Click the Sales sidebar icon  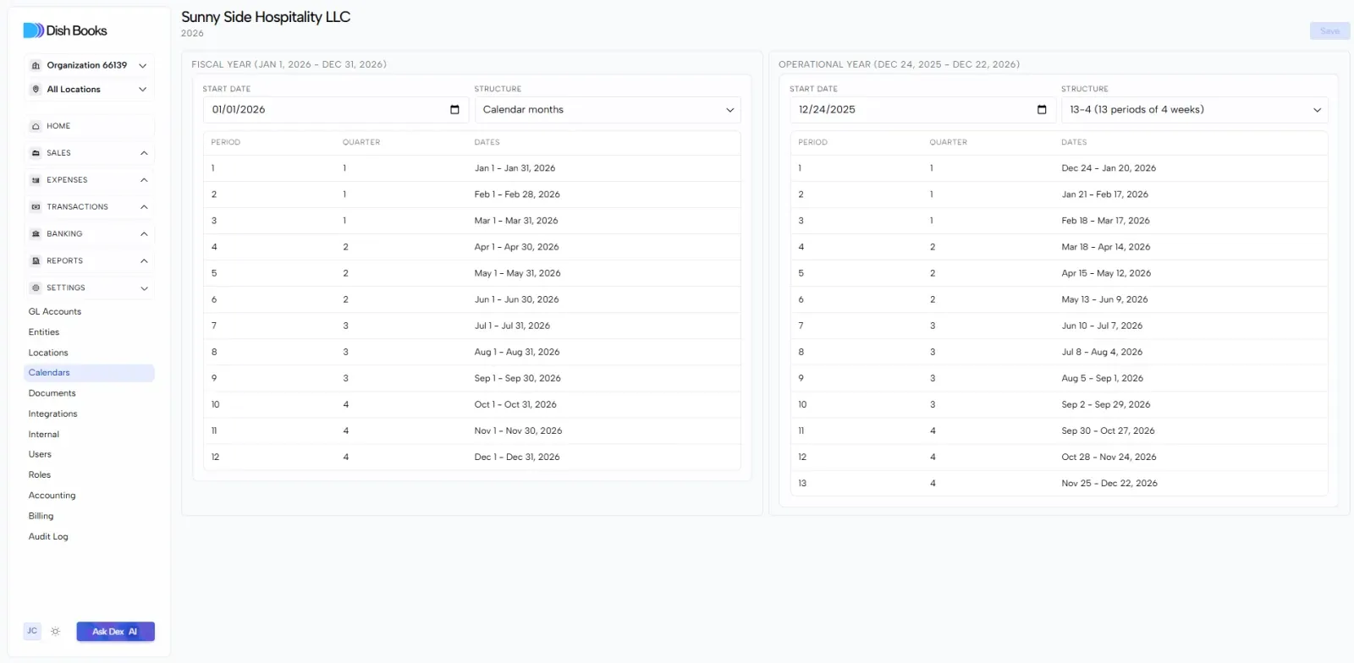click(36, 153)
